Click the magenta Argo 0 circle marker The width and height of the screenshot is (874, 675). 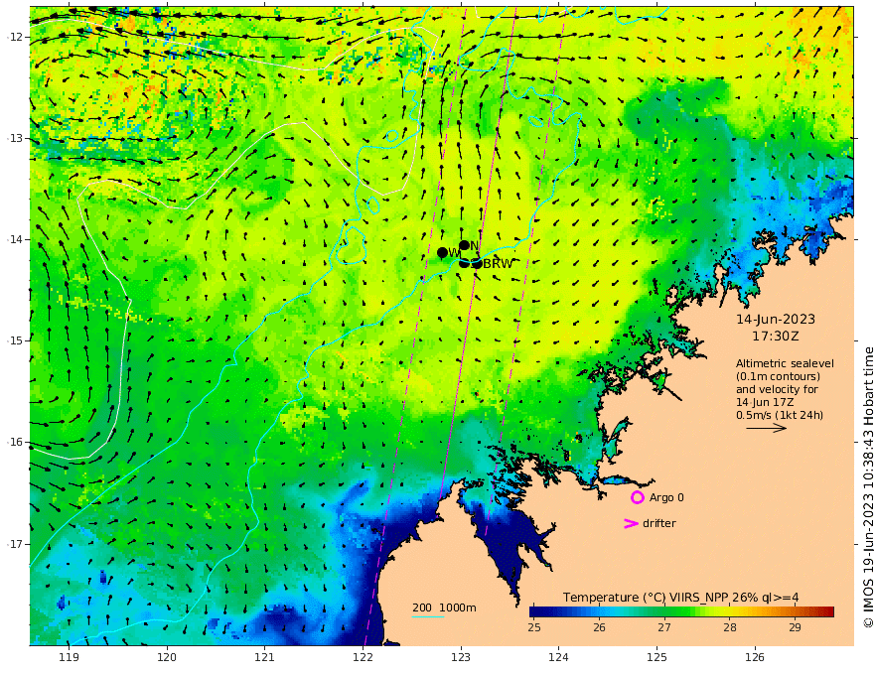pos(637,497)
